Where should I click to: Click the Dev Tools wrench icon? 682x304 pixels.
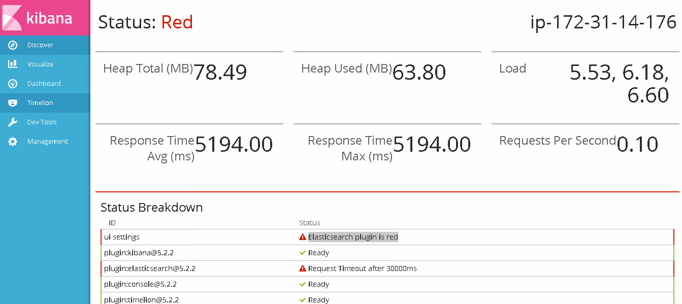(13, 122)
